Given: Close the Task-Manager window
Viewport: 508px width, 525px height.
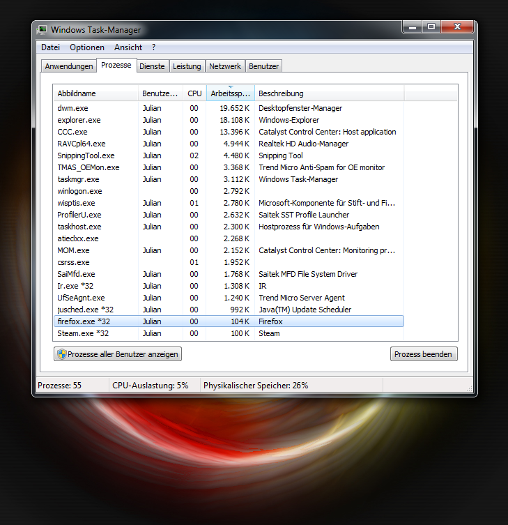Looking at the screenshot, I should point(457,27).
